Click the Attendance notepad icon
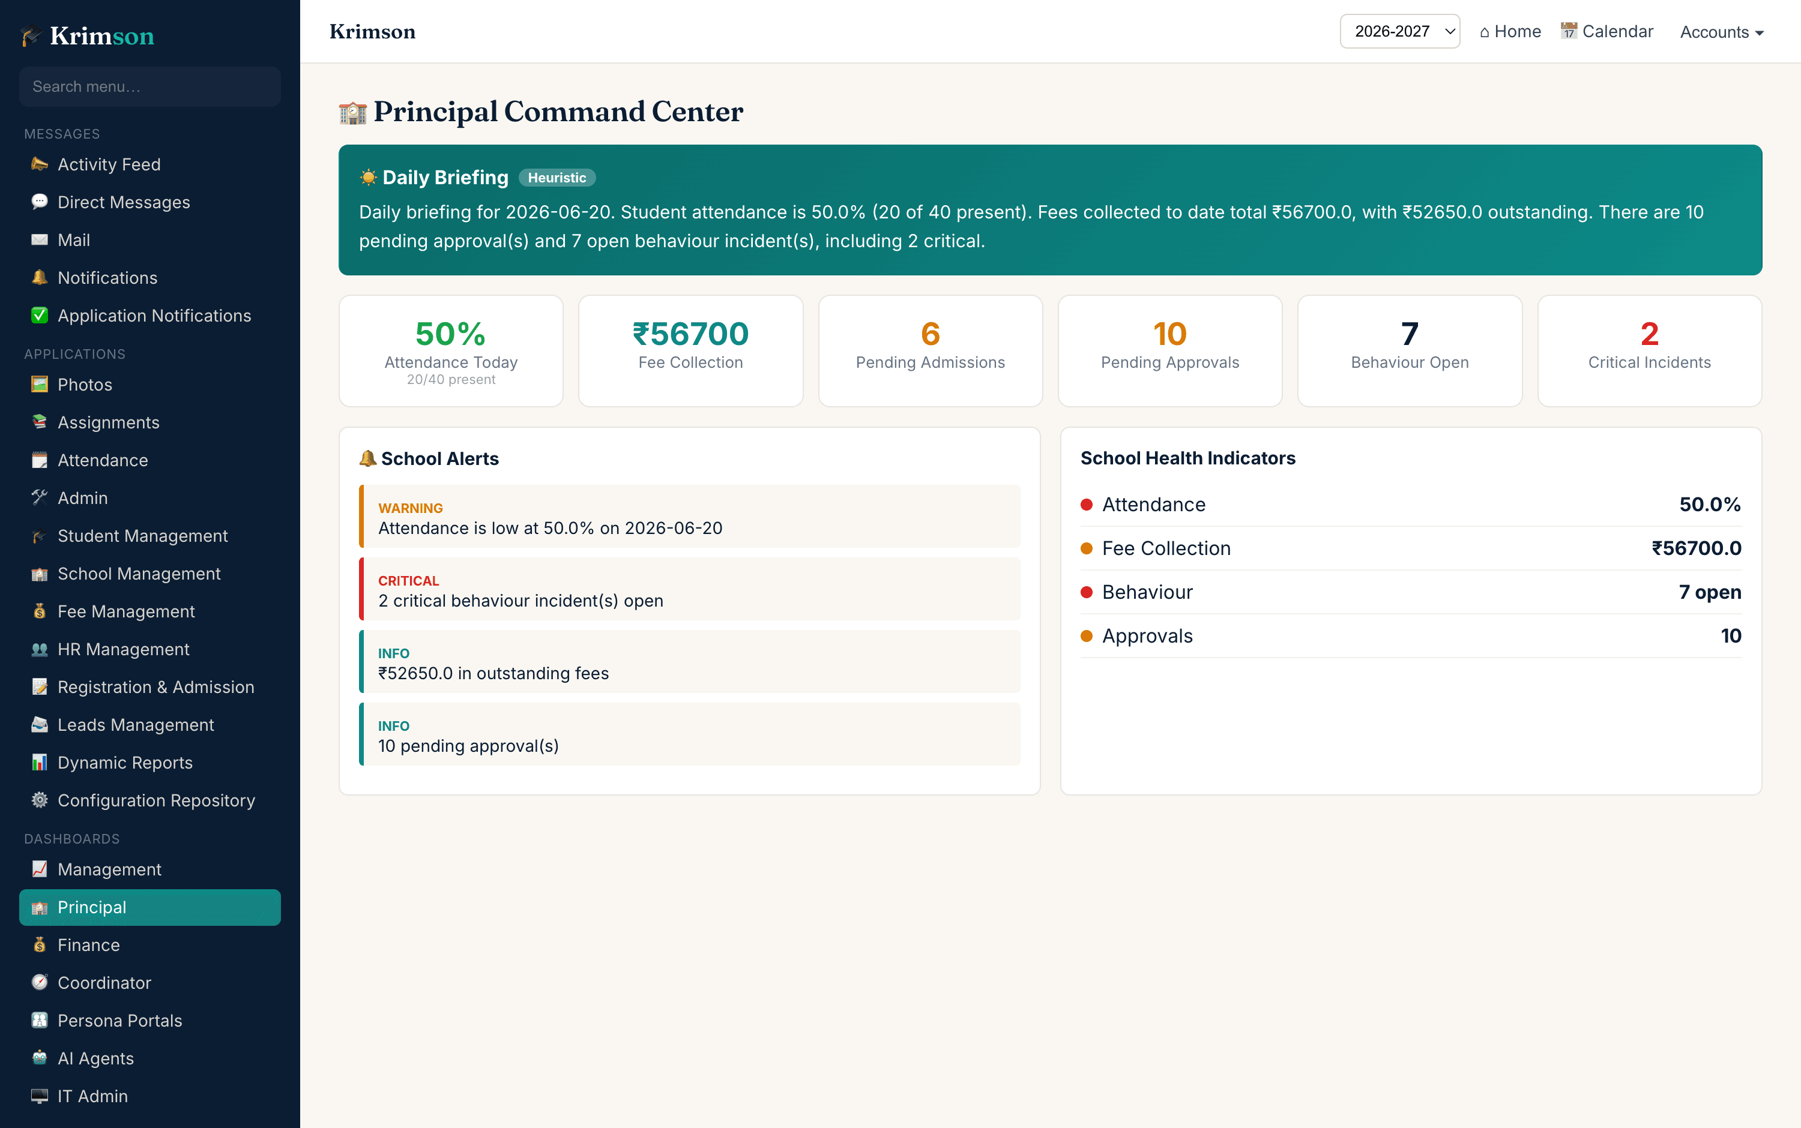 click(40, 460)
